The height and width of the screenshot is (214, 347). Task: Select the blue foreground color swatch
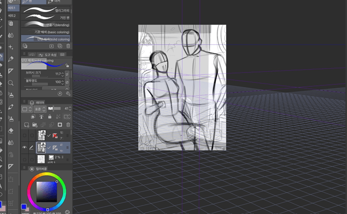click(x=24, y=207)
